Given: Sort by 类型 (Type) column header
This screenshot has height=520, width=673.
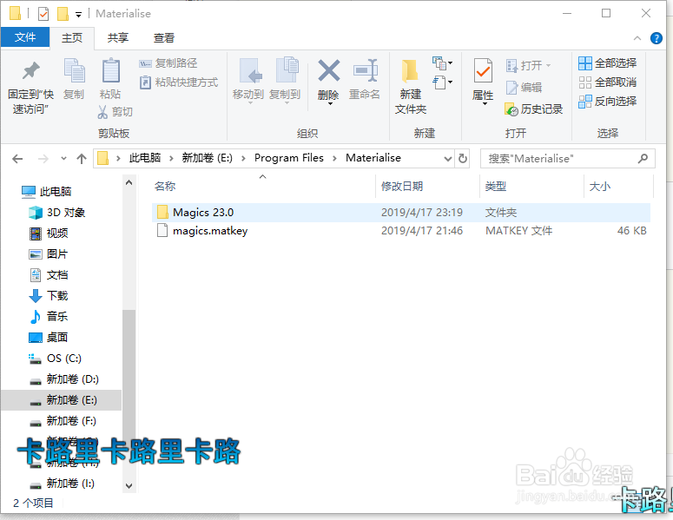Looking at the screenshot, I should click(x=496, y=186).
